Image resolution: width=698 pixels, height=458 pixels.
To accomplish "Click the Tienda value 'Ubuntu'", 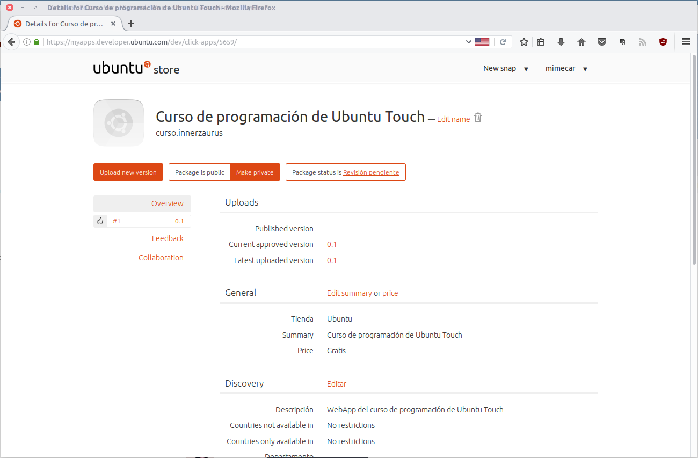I will click(339, 319).
